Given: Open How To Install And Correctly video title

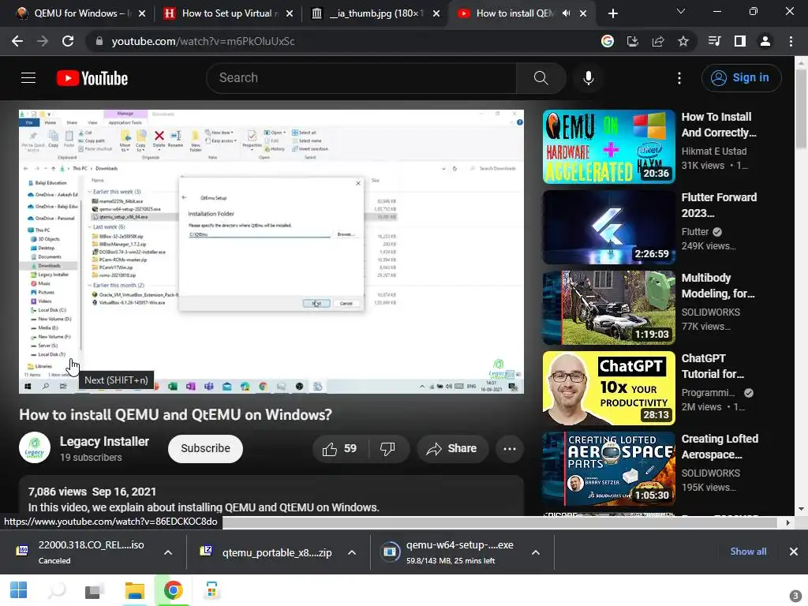Looking at the screenshot, I should coord(719,125).
